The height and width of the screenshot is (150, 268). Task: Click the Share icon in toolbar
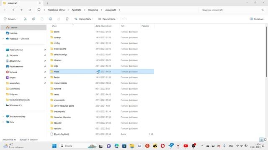tap(59, 19)
